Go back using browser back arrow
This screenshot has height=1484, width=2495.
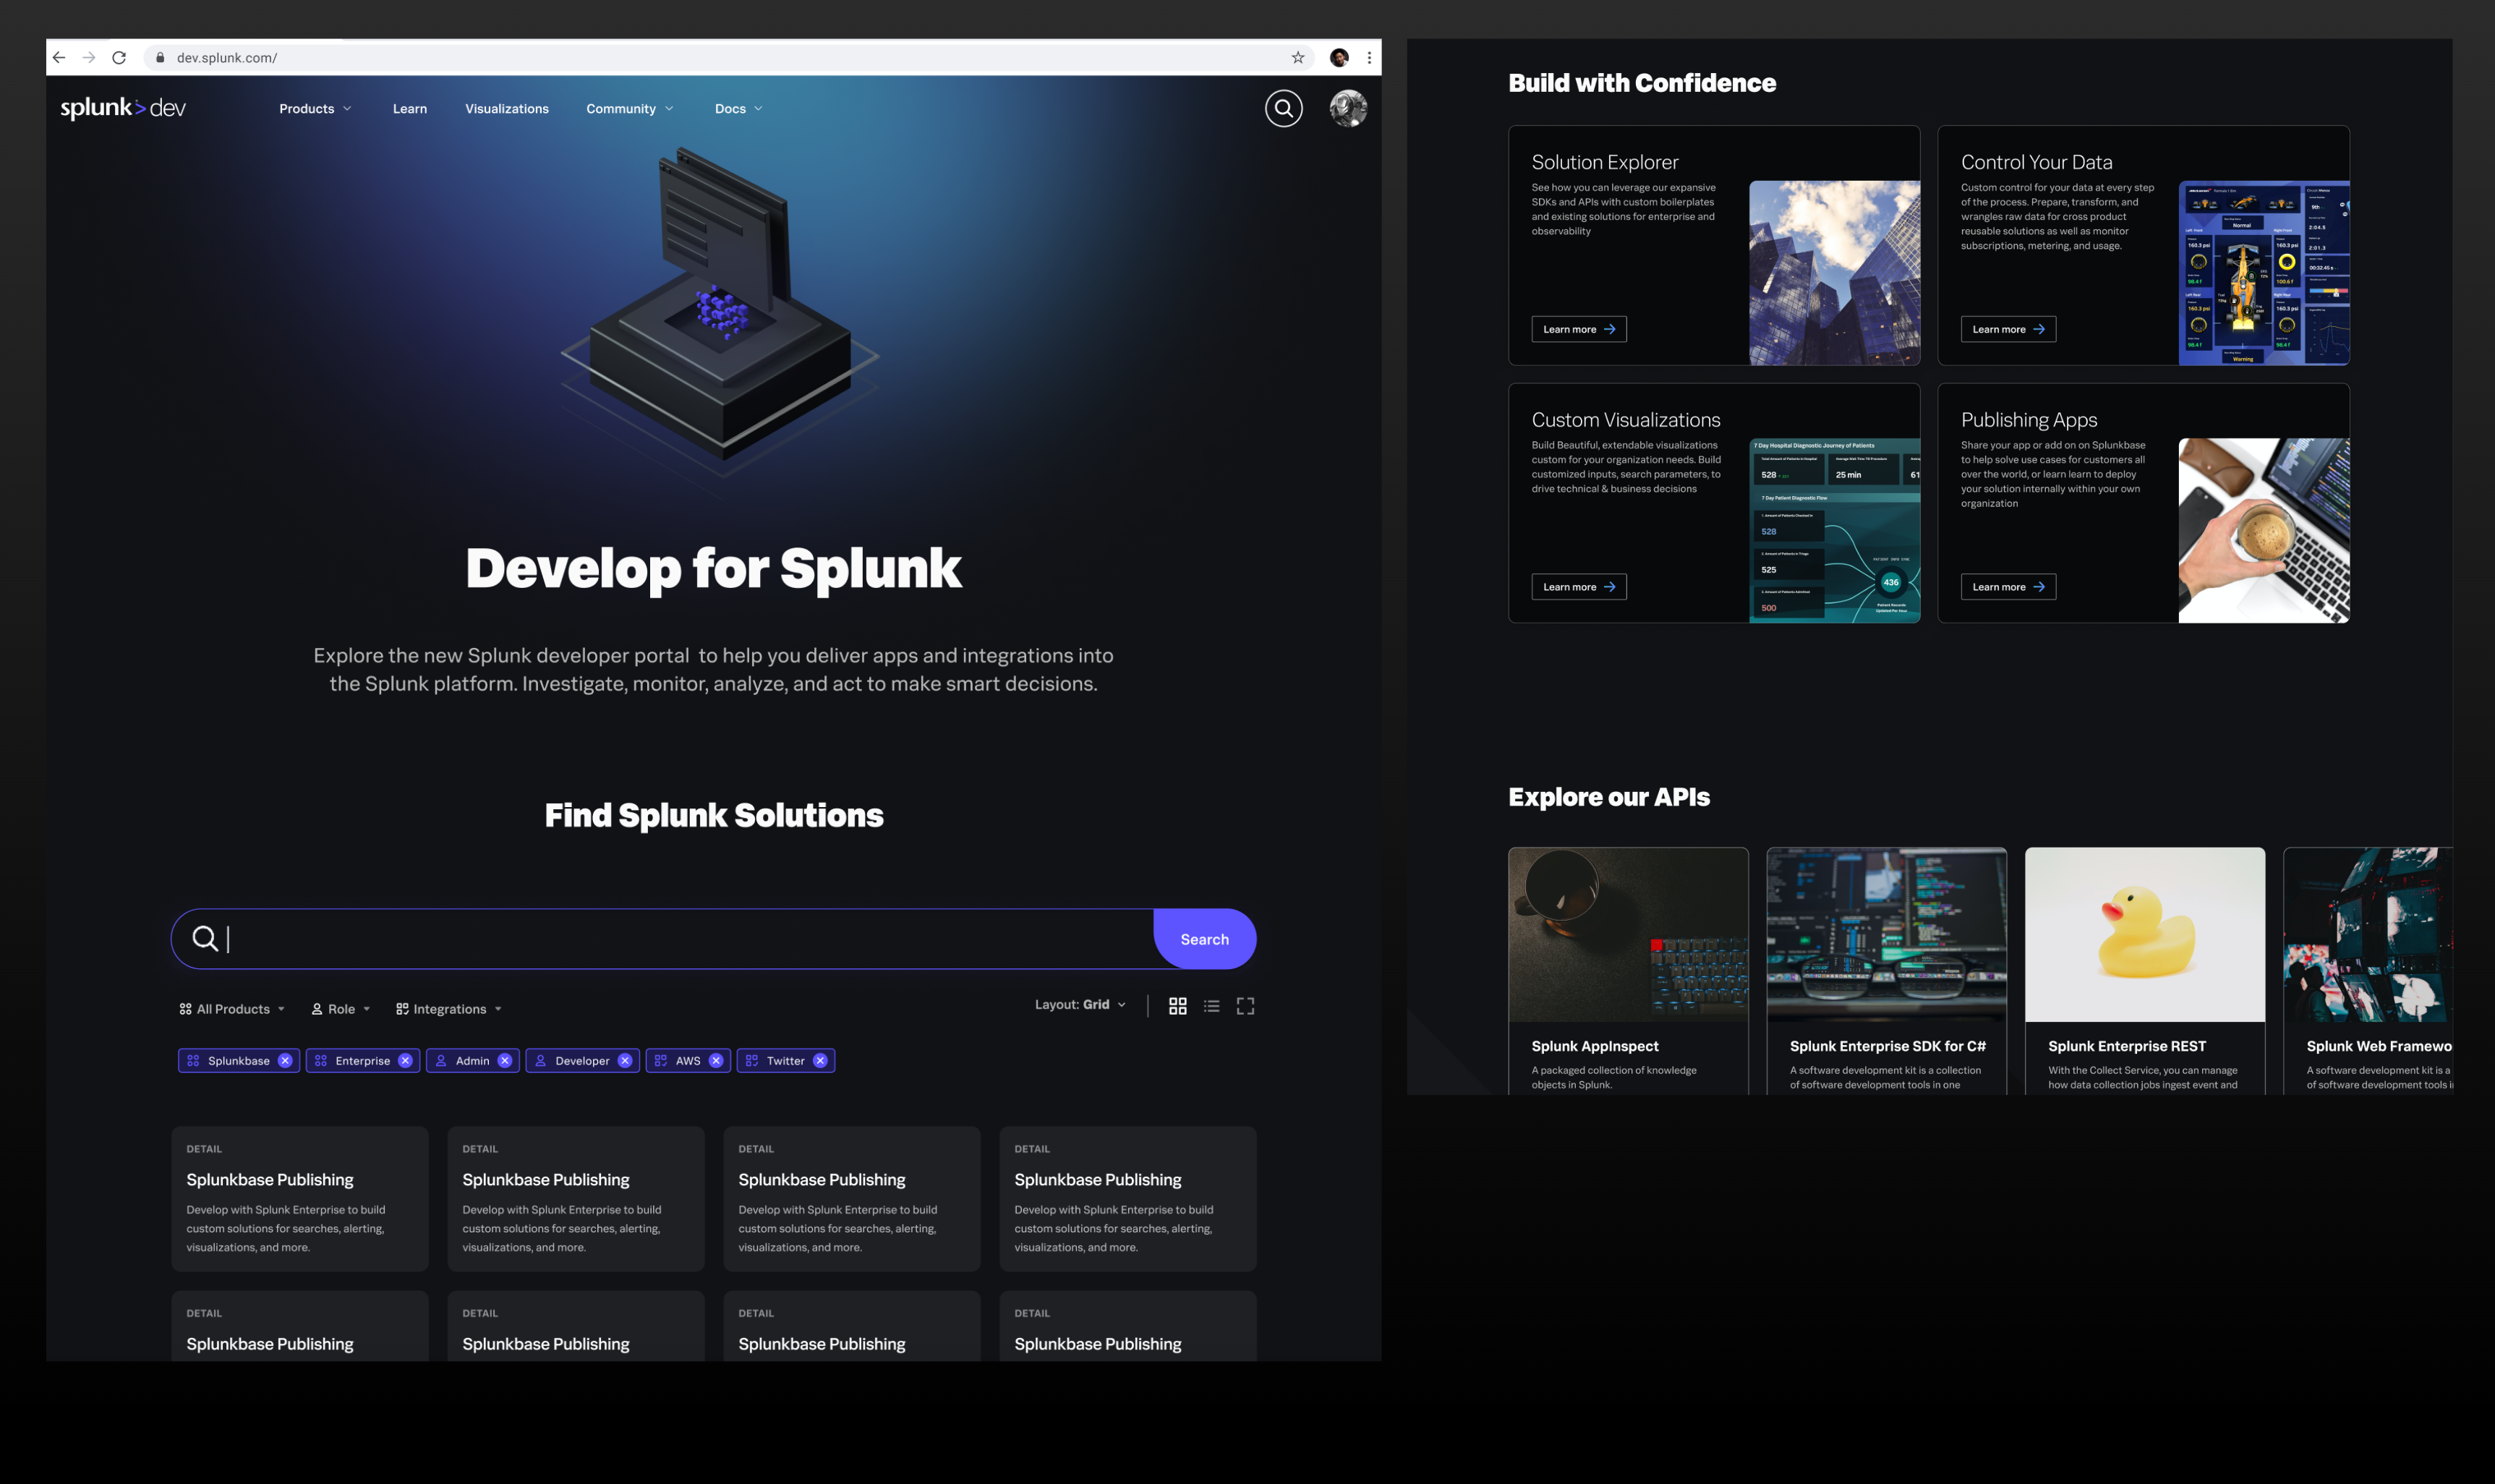59,58
